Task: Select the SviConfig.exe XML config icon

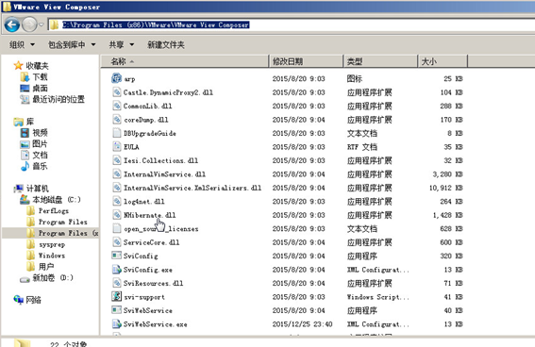Action: 117,270
